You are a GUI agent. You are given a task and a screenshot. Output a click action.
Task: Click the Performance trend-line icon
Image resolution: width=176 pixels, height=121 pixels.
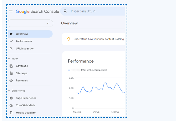tap(11, 41)
